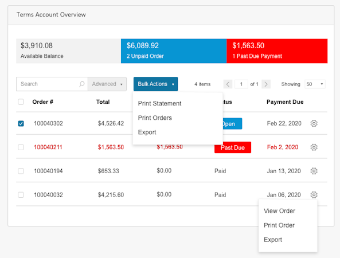Screen dimensions: 340x258
Task: Toggle the select-all header checkbox
Action: pos(21,102)
